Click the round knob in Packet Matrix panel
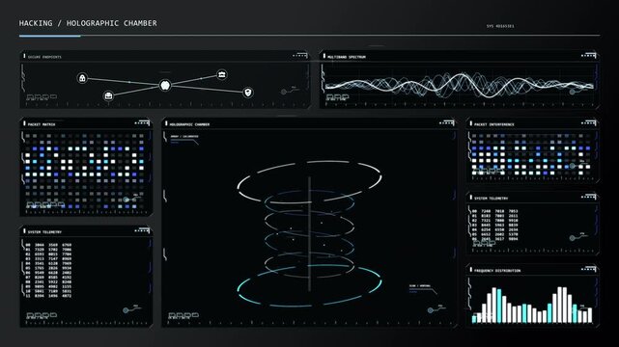619x347 pixels. 126,200
